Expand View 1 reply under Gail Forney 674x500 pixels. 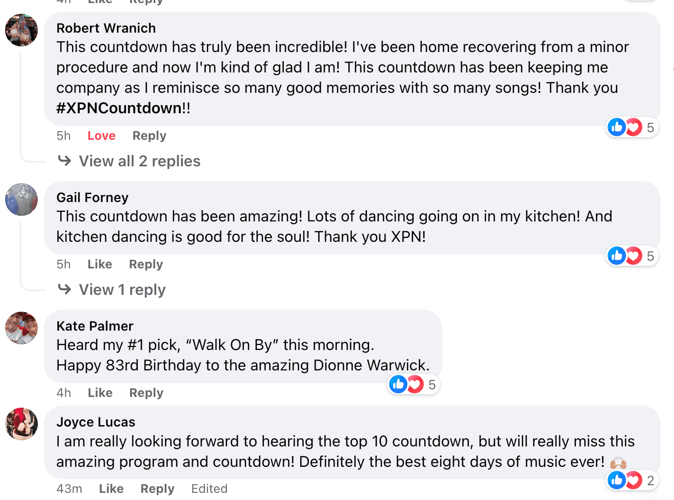122,290
